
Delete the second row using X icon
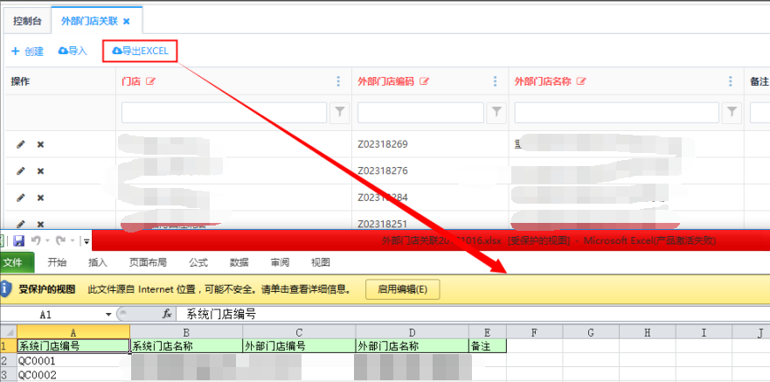point(40,171)
